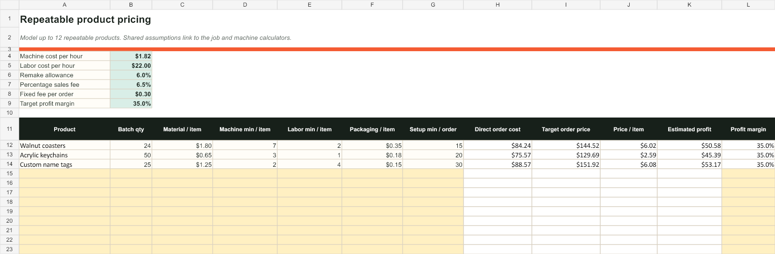Screen dimensions: 775x254
Task: Select row 23 number header
Action: [x=9, y=249]
